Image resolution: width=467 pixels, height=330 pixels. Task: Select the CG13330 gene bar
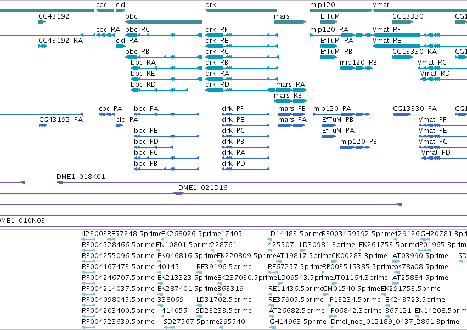tap(403, 22)
